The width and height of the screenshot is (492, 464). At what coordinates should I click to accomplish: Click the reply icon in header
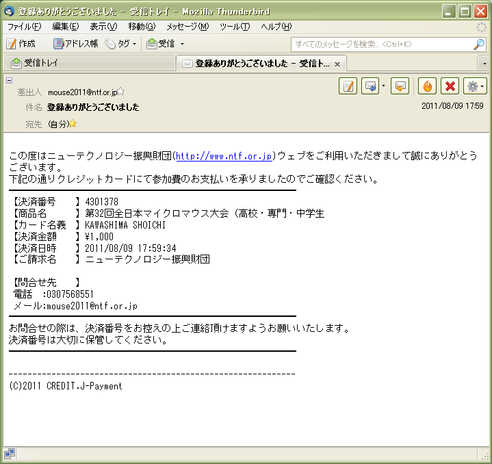370,86
